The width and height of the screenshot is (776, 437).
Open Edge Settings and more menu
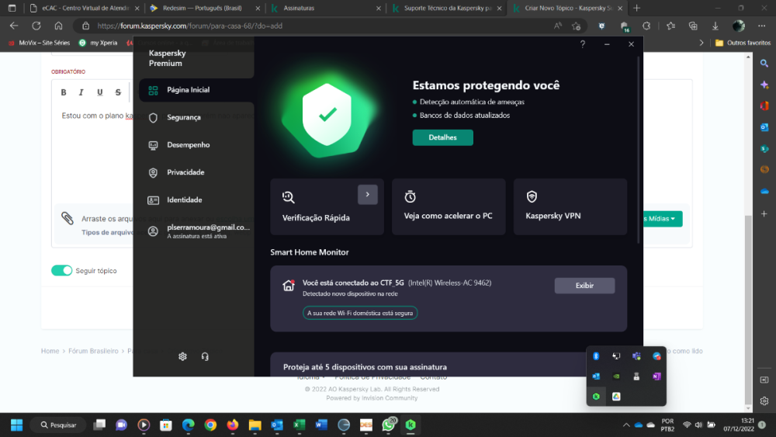point(762,26)
